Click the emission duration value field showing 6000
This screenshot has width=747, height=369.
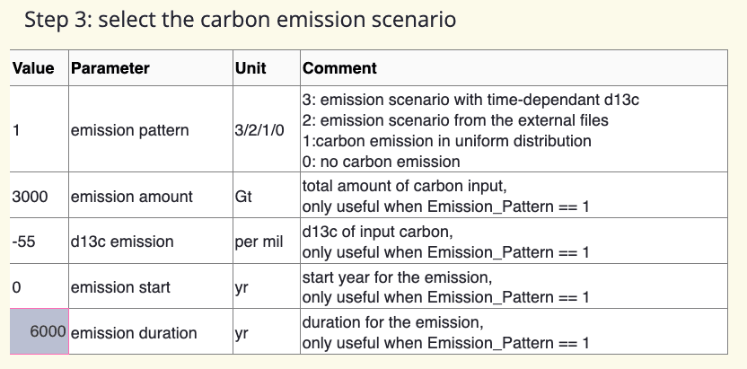click(40, 332)
